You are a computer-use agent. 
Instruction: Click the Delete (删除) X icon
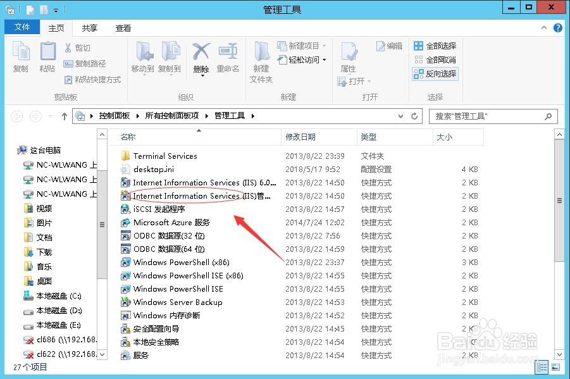(x=201, y=51)
